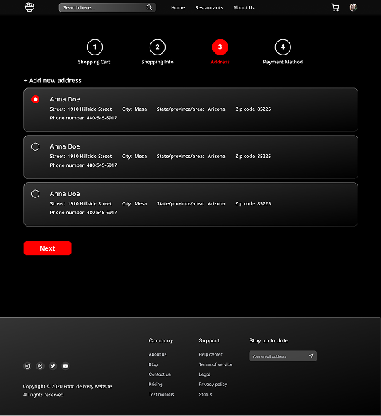Select step 3 Address circle
The image size is (381, 416).
[220, 47]
